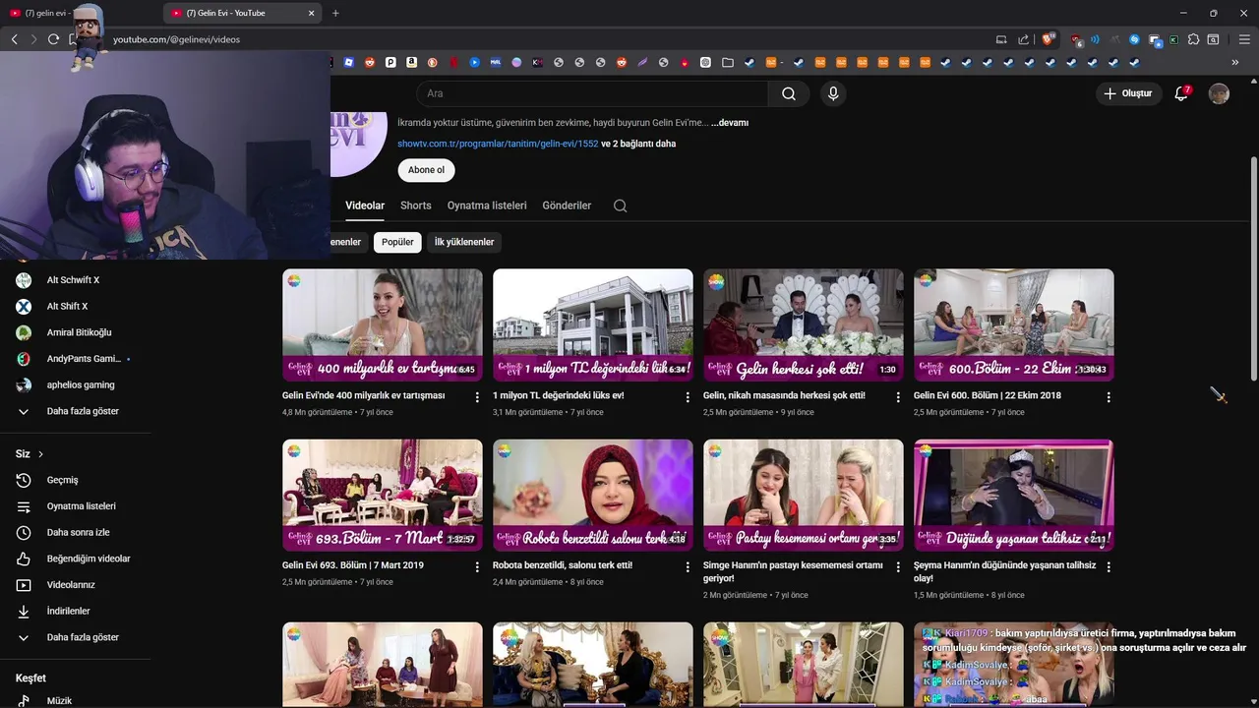
Task: Open YouTube notifications bell
Action: pyautogui.click(x=1182, y=93)
